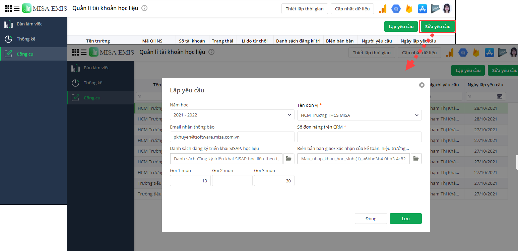
Task: Click MISA EMIS logo in back window
Action: click(45, 8)
